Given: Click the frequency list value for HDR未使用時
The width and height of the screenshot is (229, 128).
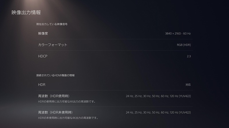Looking at the screenshot, I should pos(158,112).
